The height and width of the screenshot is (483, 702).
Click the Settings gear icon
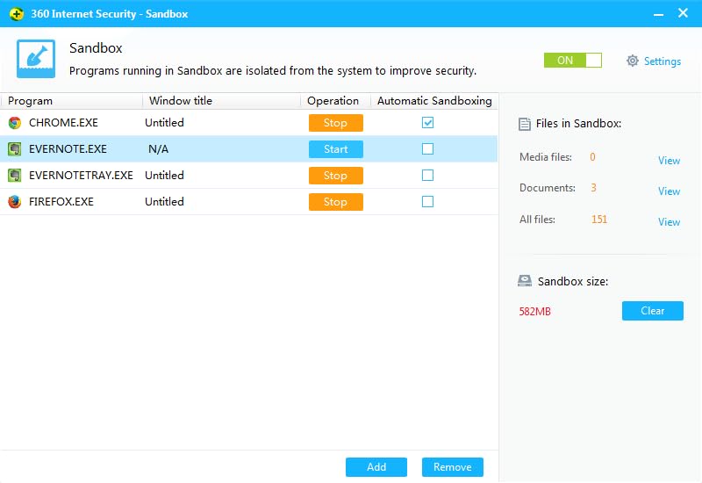pos(633,61)
